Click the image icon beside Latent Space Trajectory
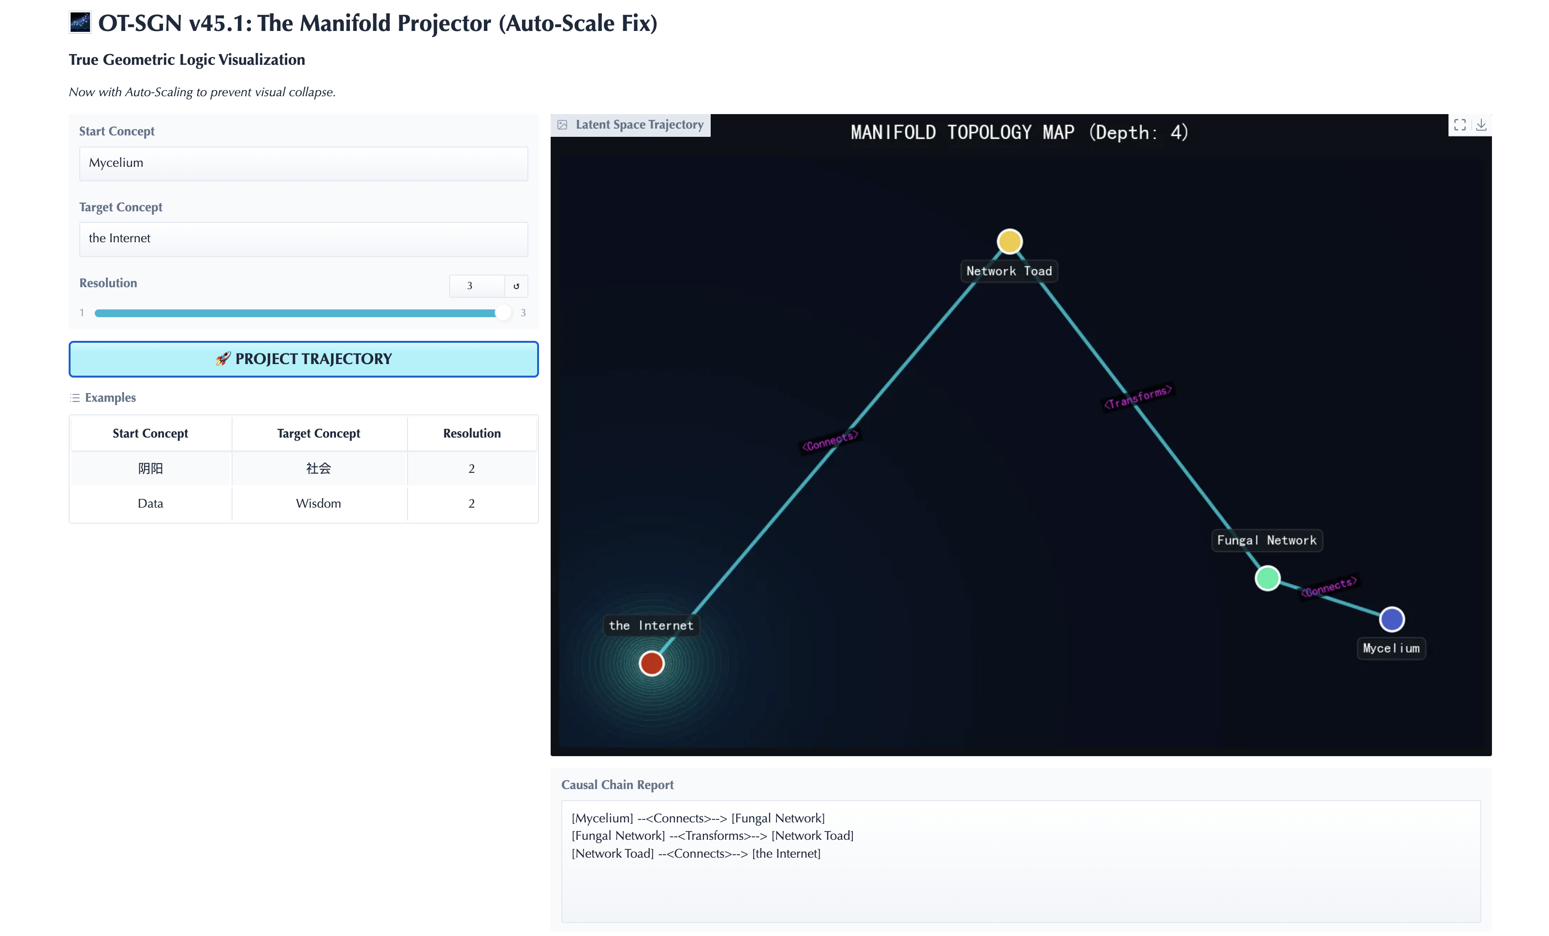Viewport: 1549px width, 936px height. tap(563, 125)
